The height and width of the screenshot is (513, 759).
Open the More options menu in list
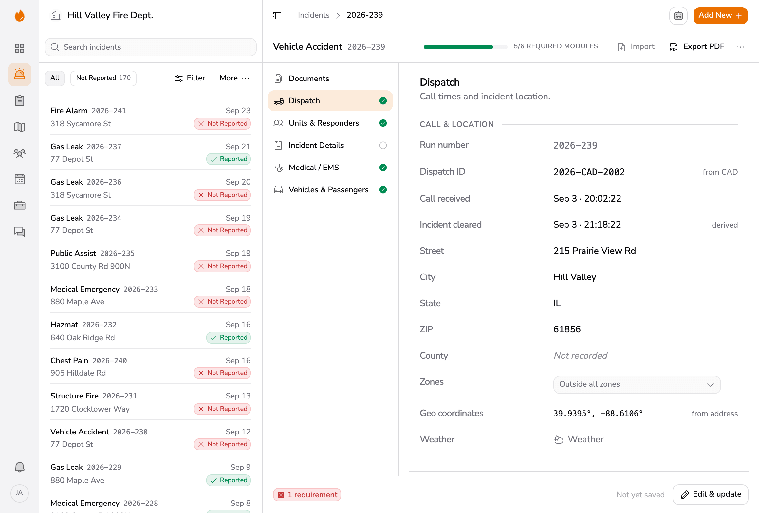pos(234,78)
